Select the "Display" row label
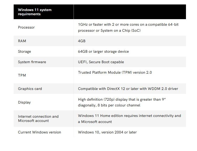Viewport: 197px width, 151px height. [x=24, y=102]
